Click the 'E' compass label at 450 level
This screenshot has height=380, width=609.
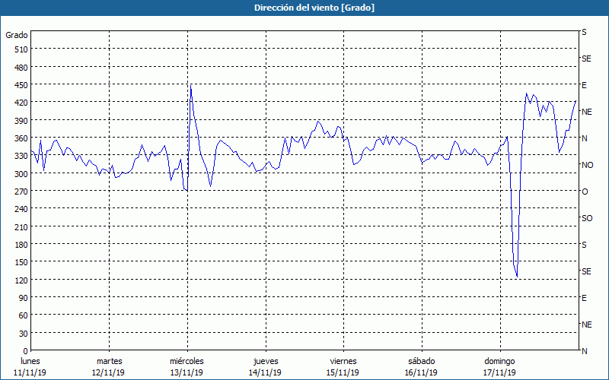click(584, 85)
